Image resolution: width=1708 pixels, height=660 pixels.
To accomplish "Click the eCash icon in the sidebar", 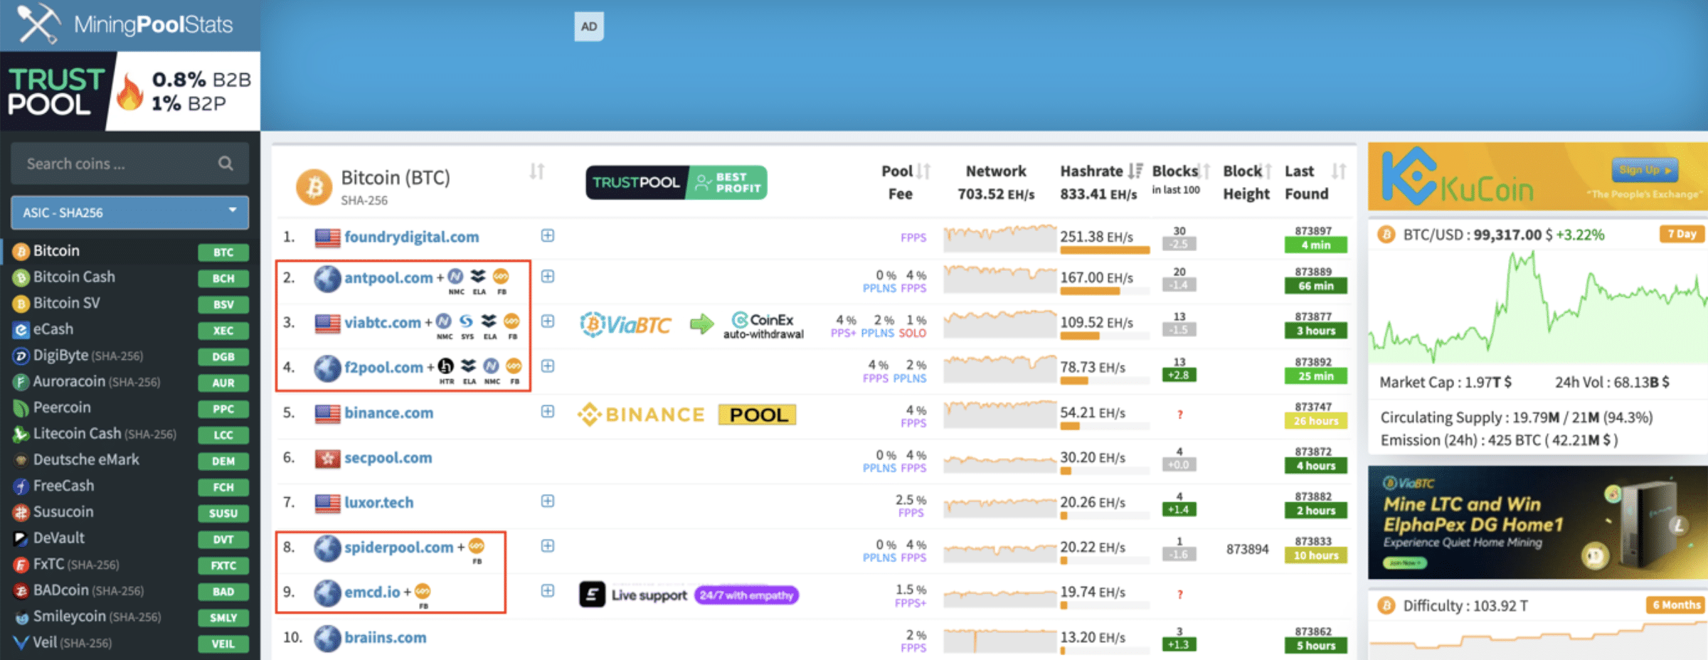I will point(21,330).
